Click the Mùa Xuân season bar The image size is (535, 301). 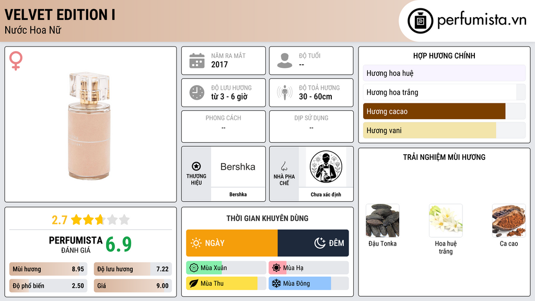point(226,268)
